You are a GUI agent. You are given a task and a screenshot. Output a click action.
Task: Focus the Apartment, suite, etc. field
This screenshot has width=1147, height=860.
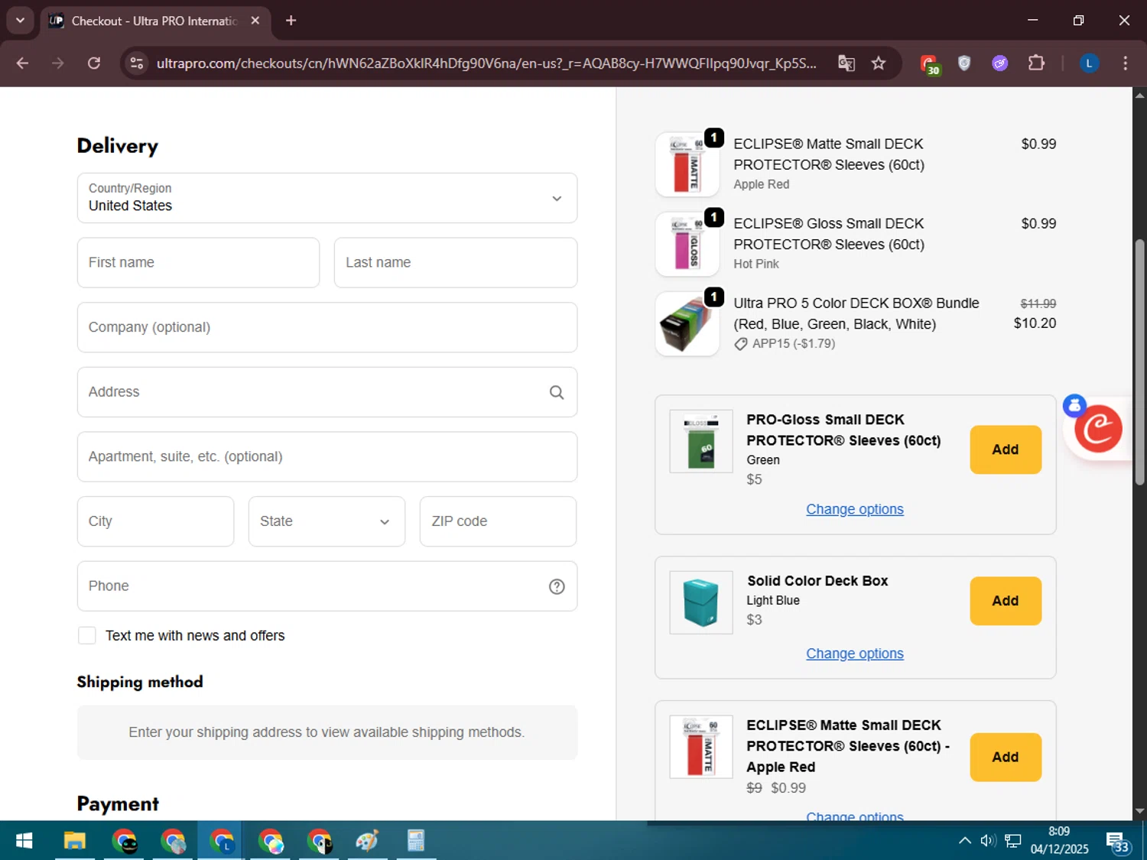[327, 456]
